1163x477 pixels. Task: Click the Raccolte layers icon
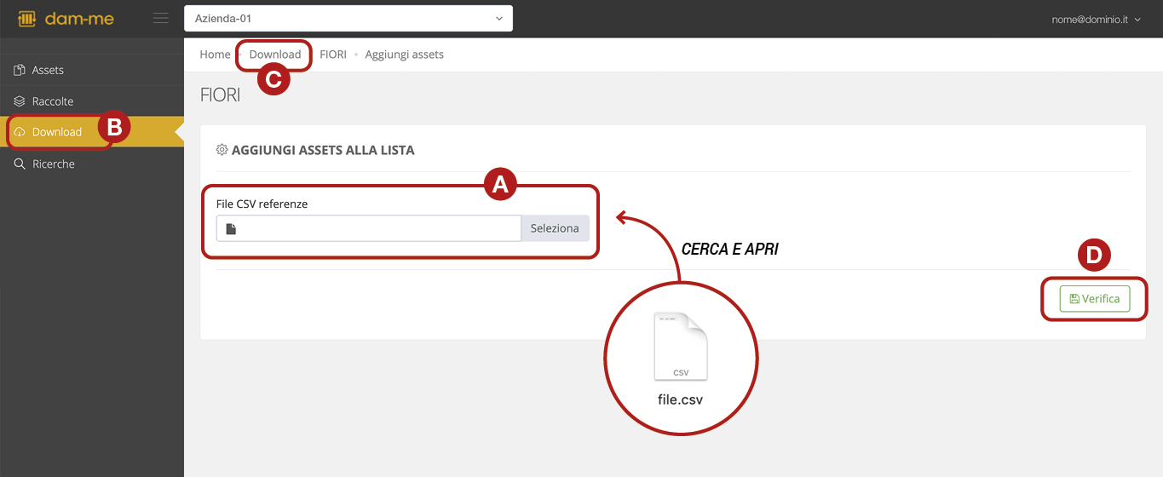(x=20, y=101)
